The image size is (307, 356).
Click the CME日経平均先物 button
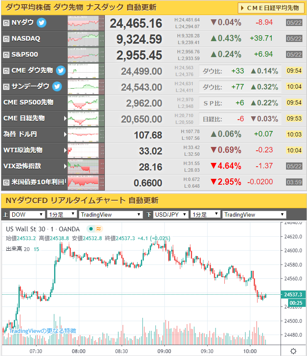[x=271, y=8]
